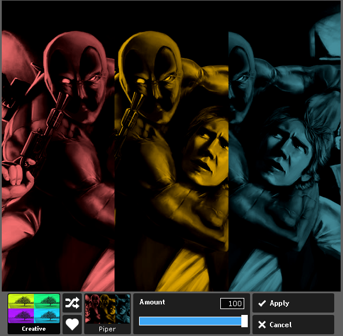343x336 pixels.
Task: Click the Piper effect name label
Action: (107, 329)
